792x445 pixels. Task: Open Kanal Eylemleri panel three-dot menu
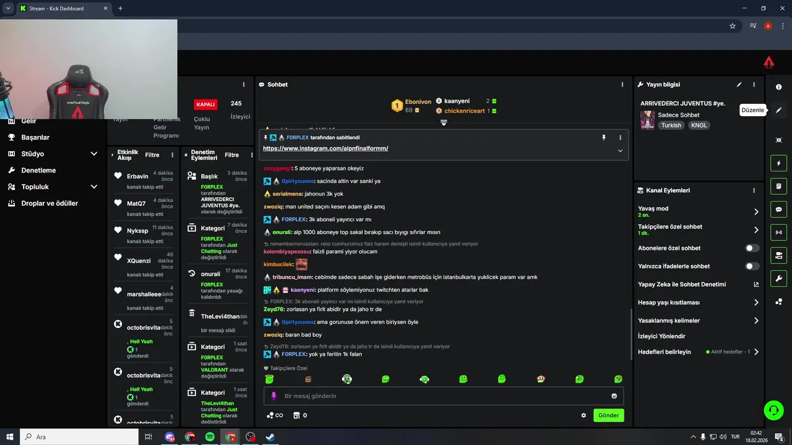(754, 191)
